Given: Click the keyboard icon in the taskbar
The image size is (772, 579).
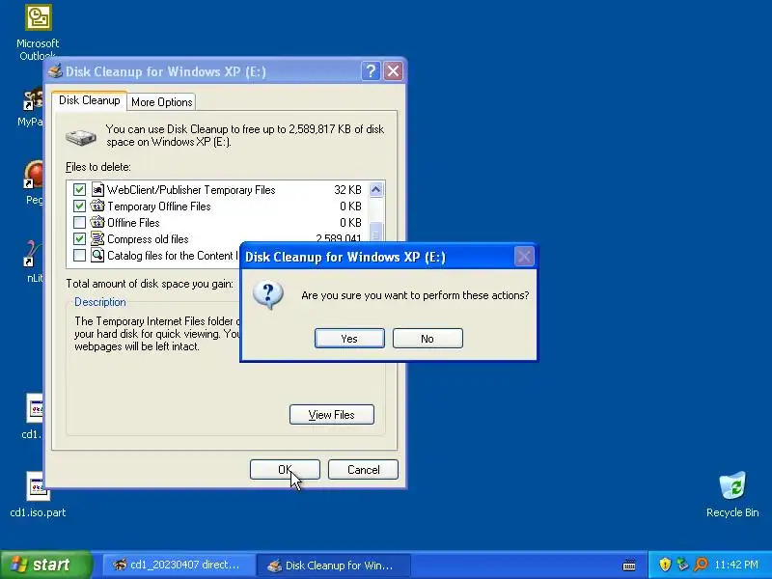Looking at the screenshot, I should (x=629, y=565).
